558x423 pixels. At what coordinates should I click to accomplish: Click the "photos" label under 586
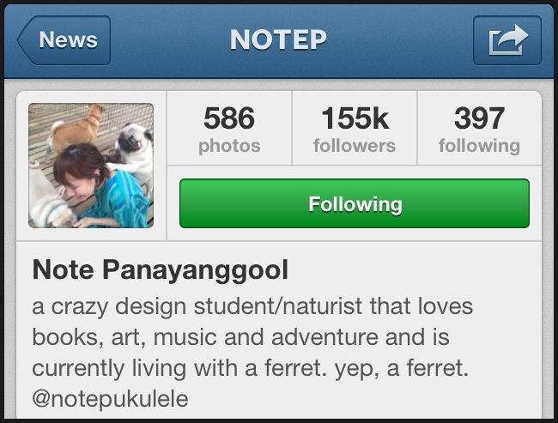coord(229,146)
